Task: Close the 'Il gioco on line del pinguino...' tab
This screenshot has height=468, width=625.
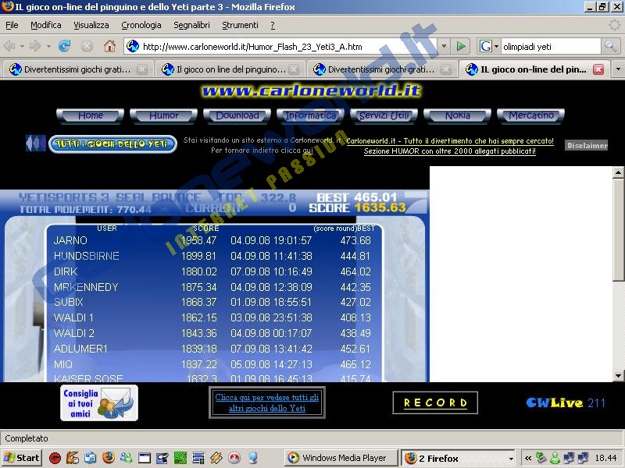Action: click(294, 69)
